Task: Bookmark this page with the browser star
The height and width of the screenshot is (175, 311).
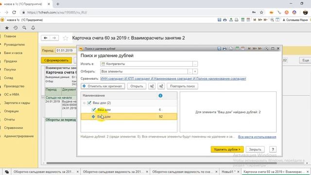Action: pyautogui.click(x=261, y=12)
